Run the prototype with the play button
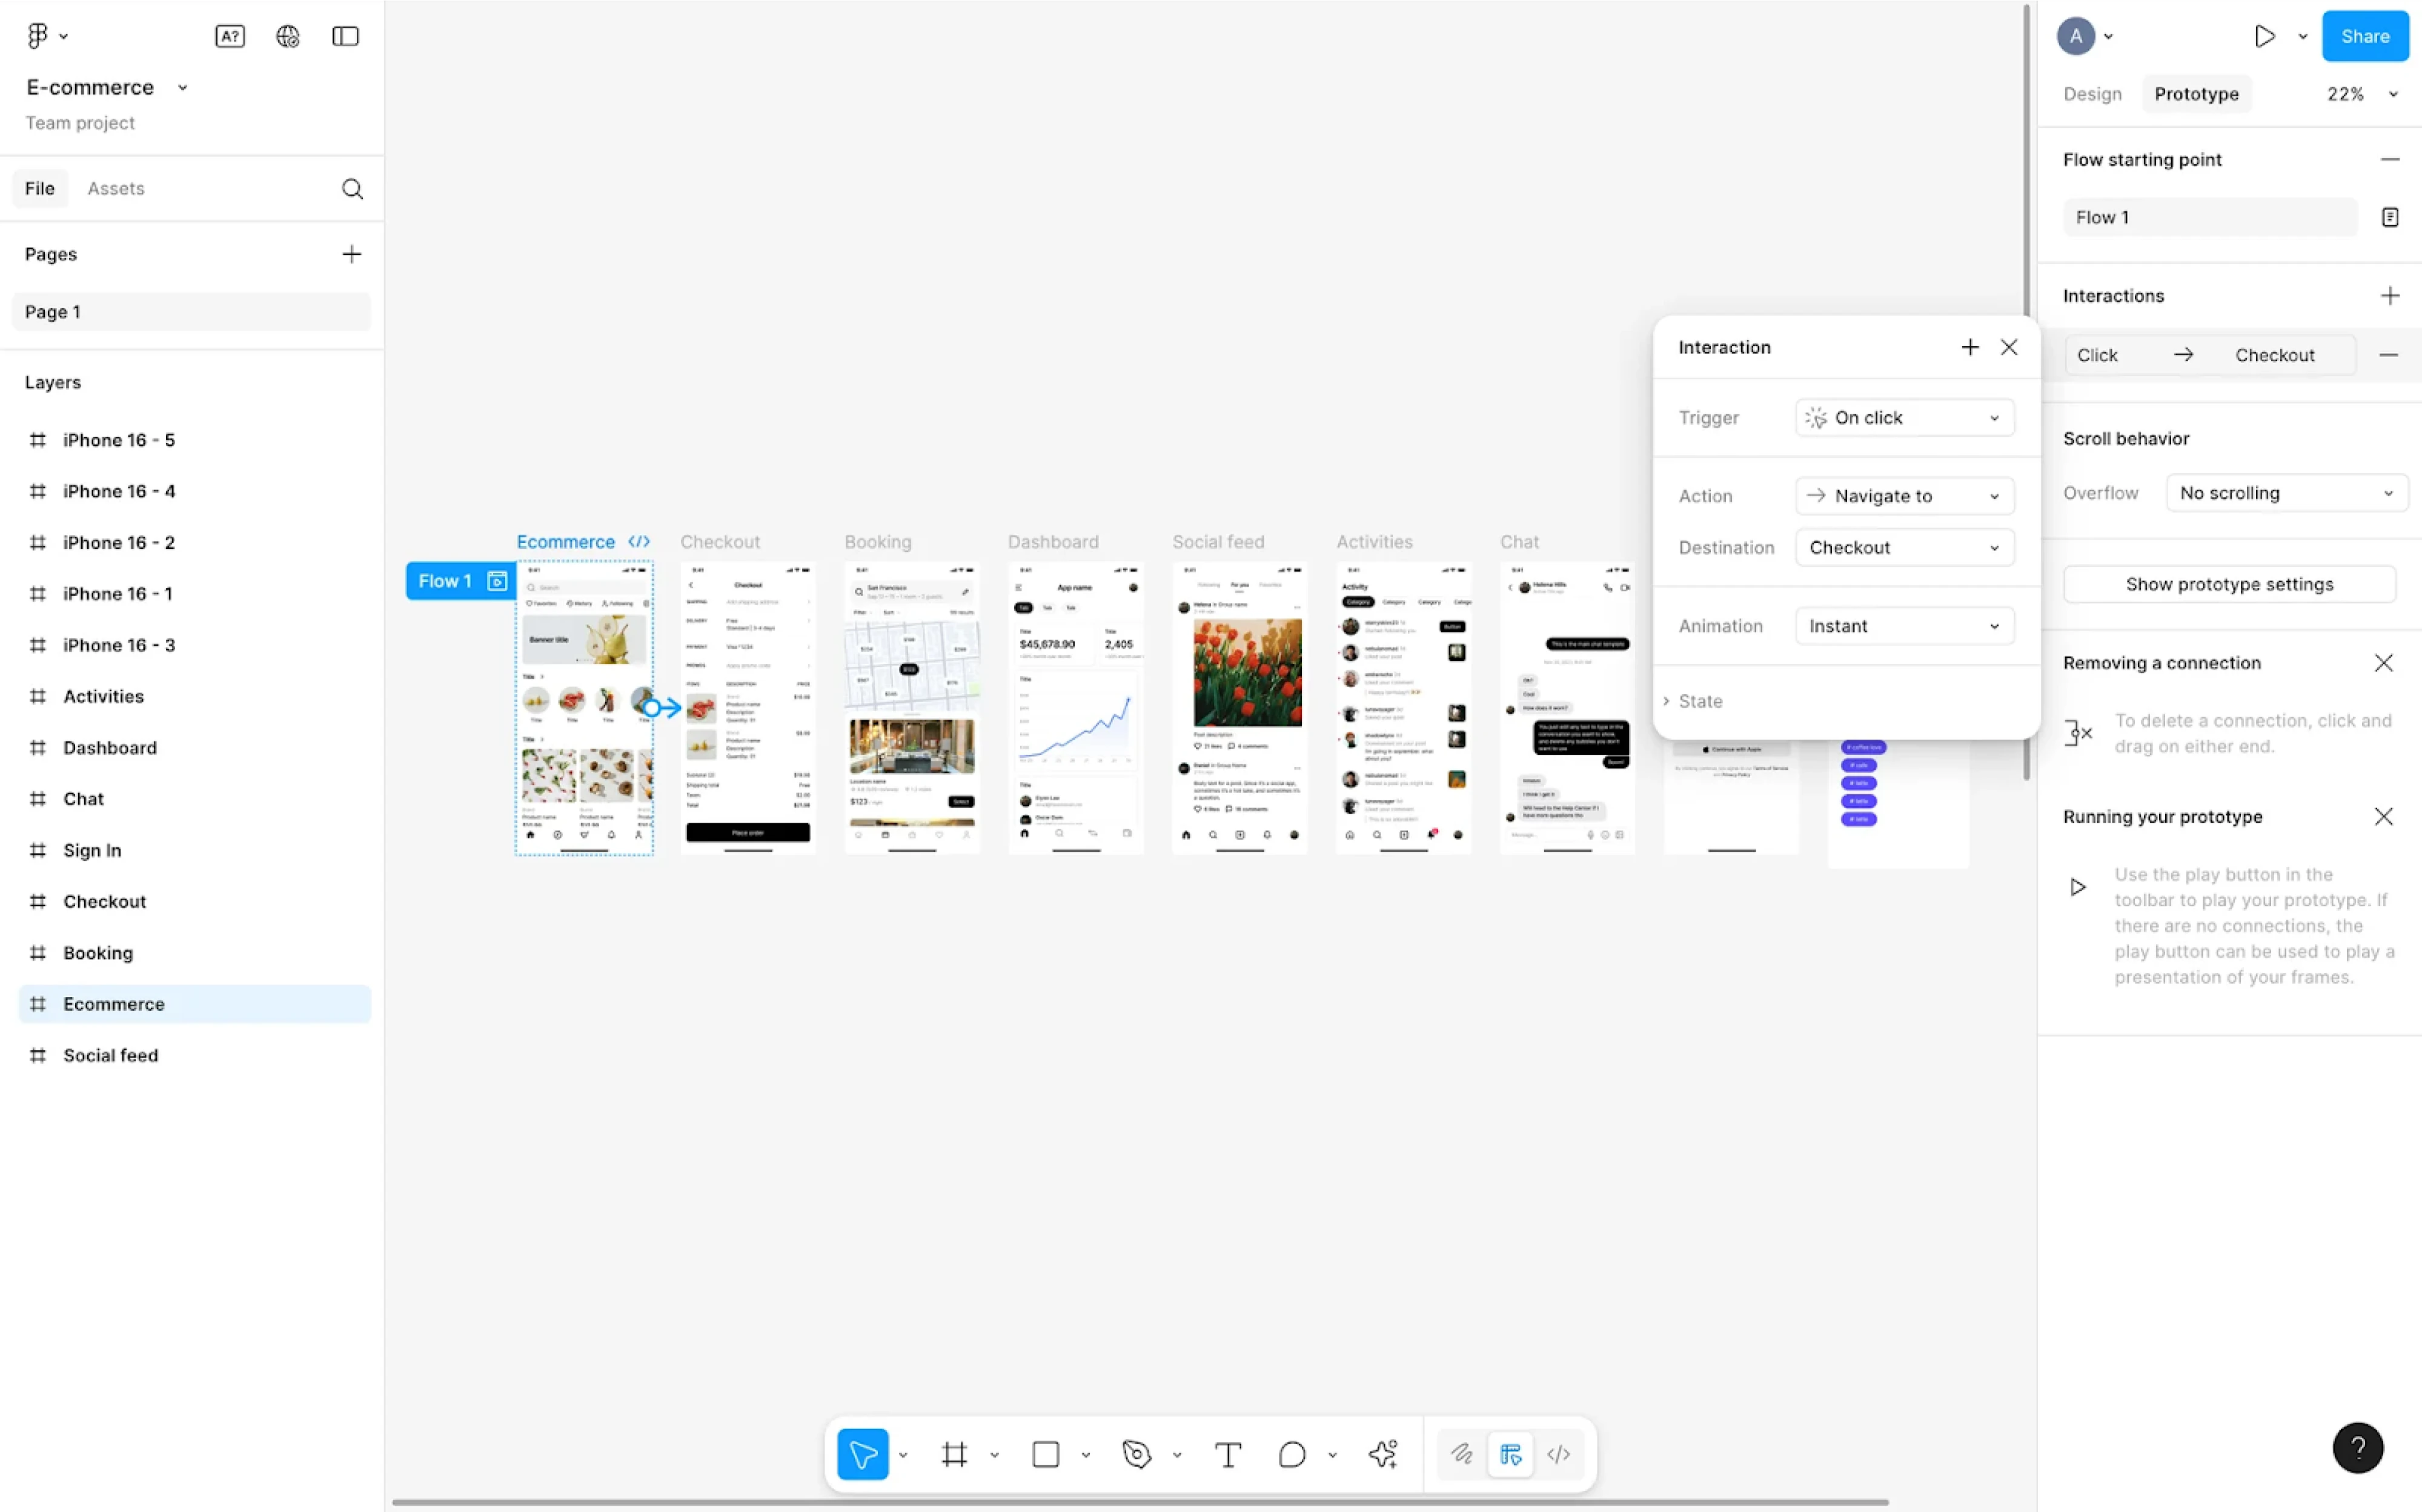 (x=2265, y=35)
